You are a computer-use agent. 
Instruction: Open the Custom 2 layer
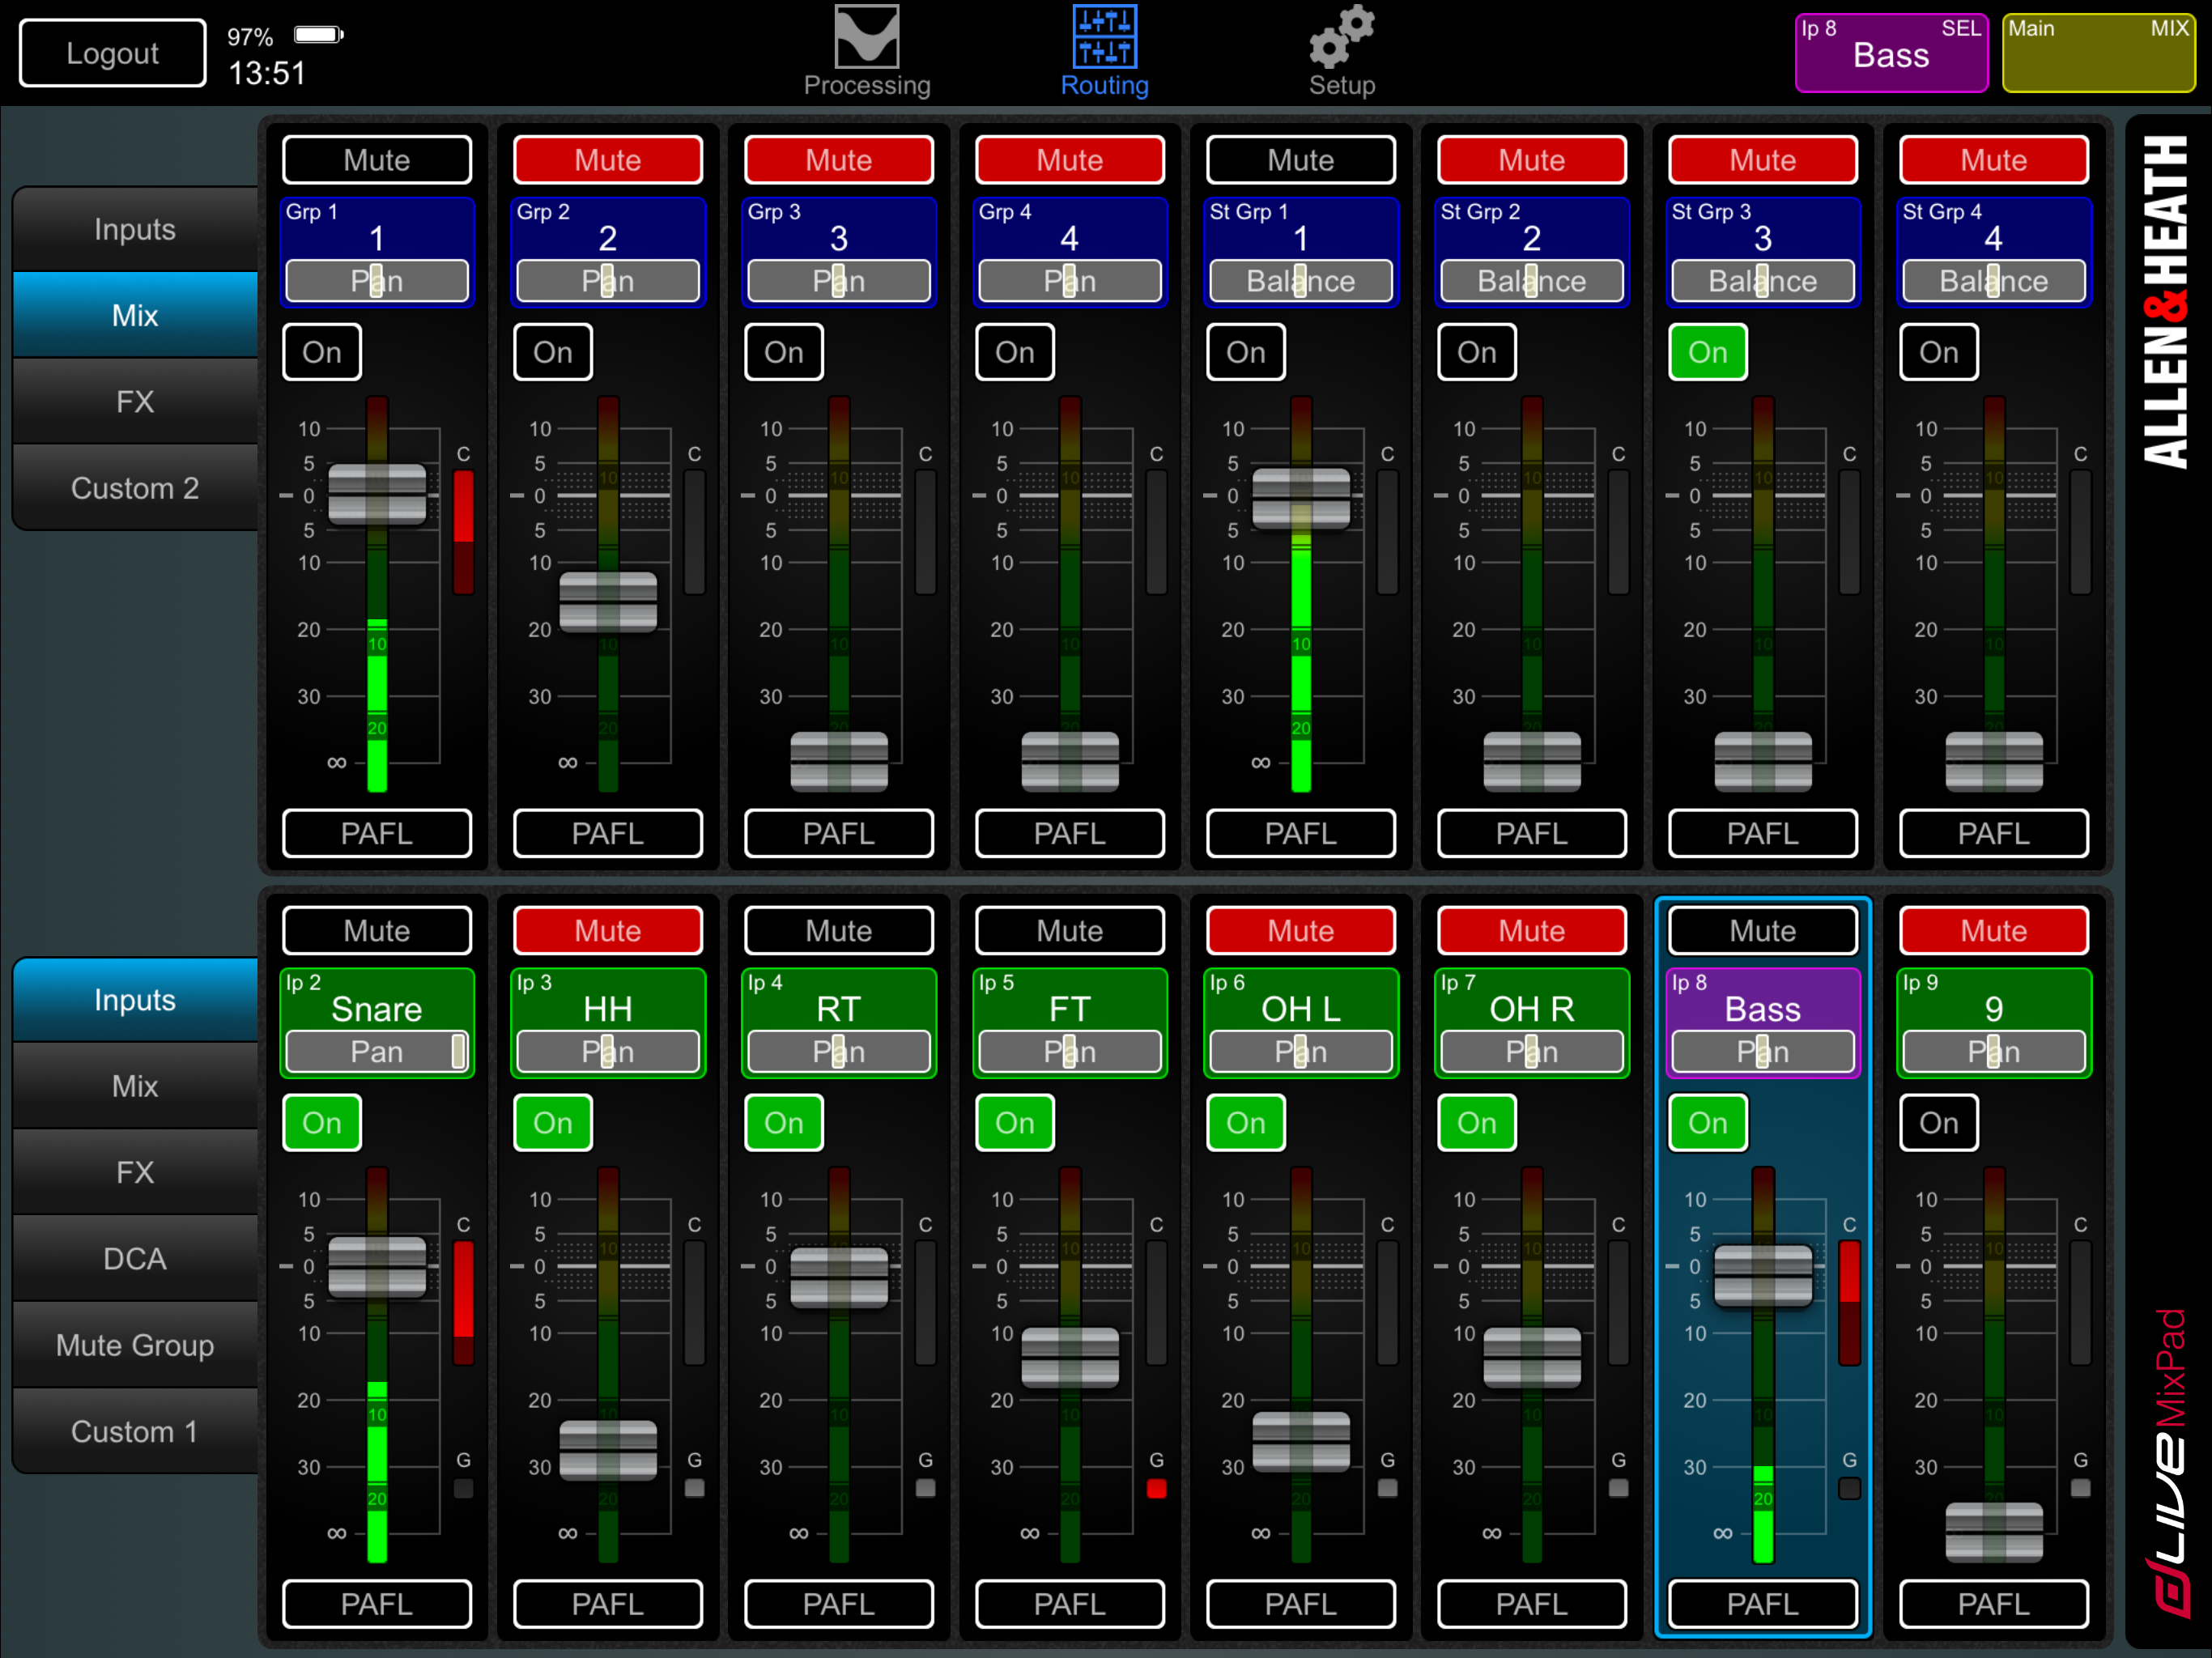[134, 488]
